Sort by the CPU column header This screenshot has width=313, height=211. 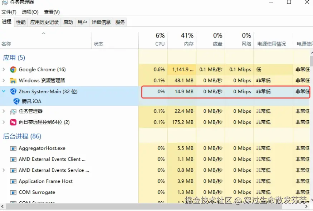[153, 40]
